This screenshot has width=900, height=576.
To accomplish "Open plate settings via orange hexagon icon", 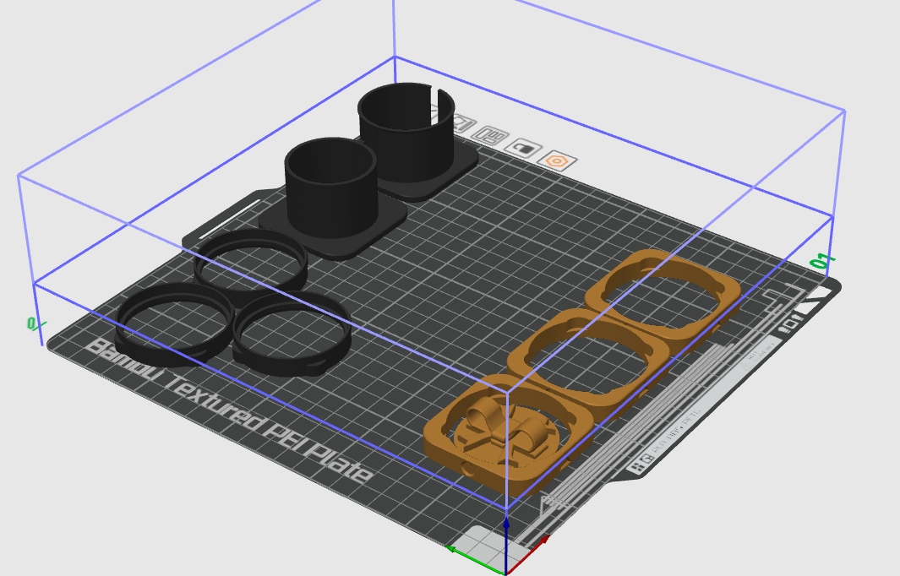I will 557,160.
